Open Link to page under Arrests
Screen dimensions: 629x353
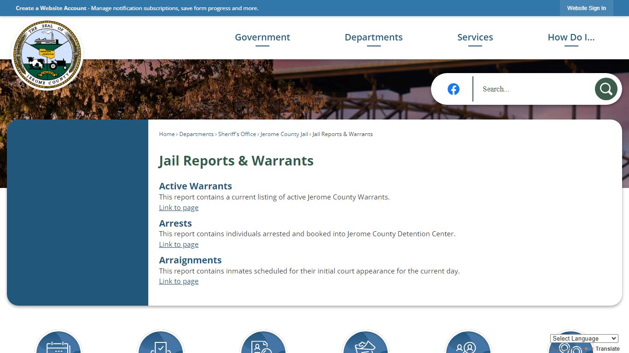[179, 245]
